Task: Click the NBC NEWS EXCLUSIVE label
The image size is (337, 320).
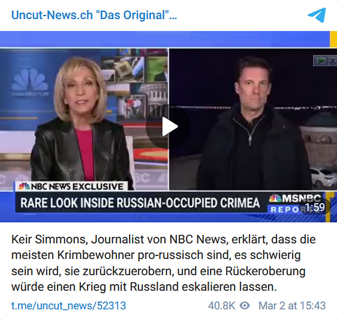Action: (x=72, y=186)
